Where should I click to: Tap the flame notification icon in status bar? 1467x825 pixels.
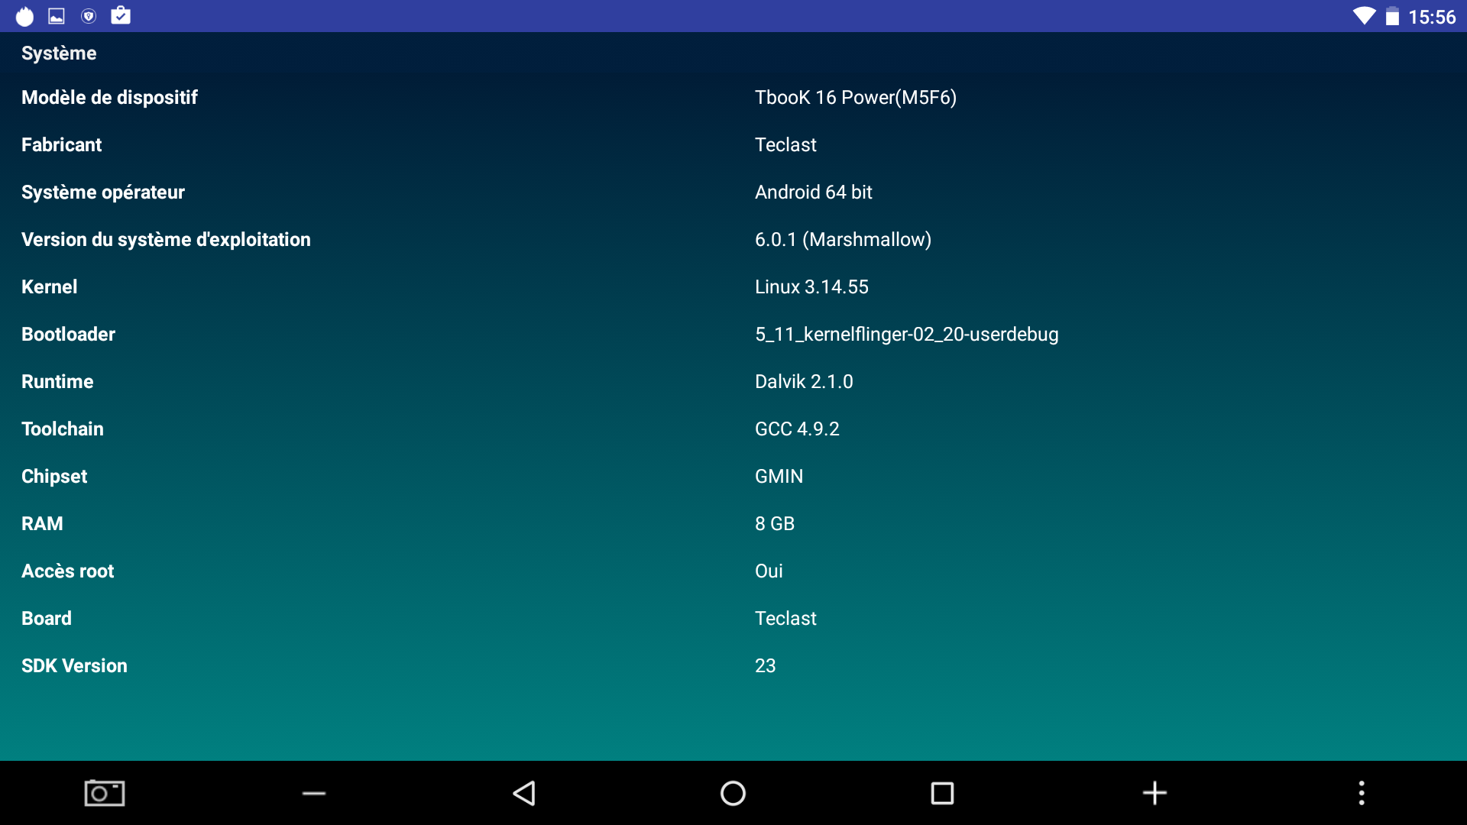24,16
